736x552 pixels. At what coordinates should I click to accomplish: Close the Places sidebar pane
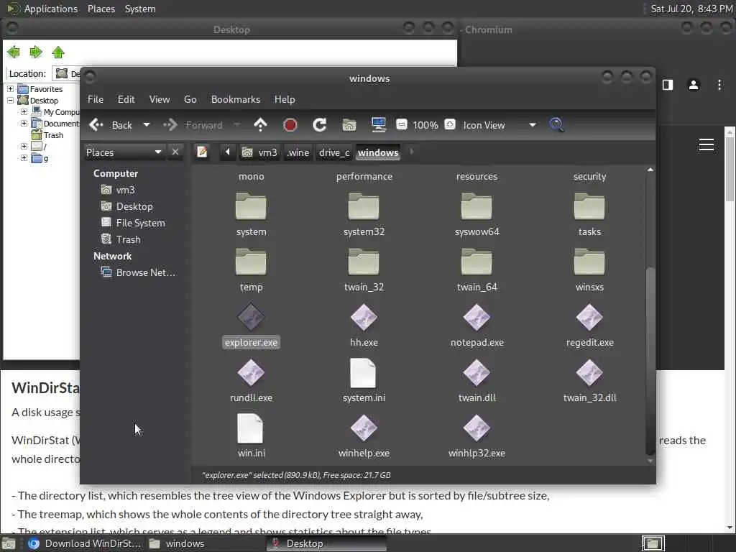pyautogui.click(x=175, y=152)
